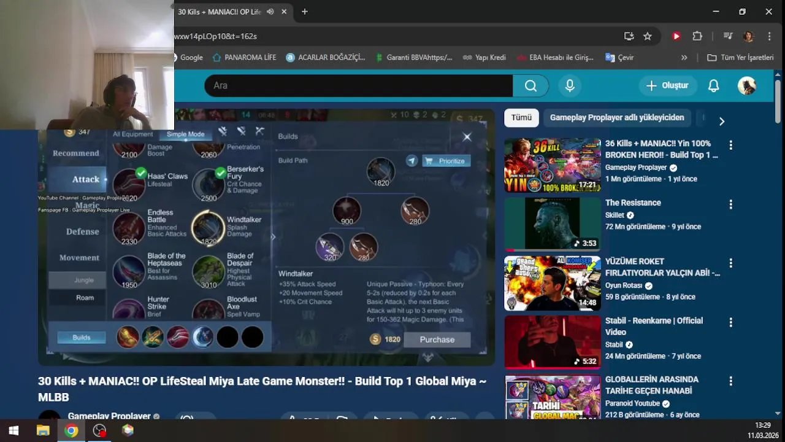This screenshot has height=442, width=785.
Task: Open the YouTube account avatar menu
Action: tap(746, 86)
